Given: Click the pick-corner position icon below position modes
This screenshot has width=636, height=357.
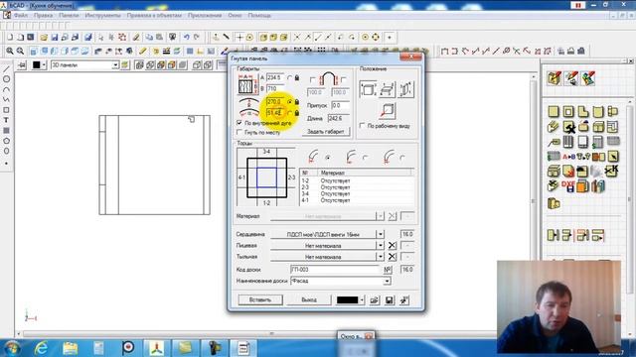Looking at the screenshot, I should coord(388,110).
